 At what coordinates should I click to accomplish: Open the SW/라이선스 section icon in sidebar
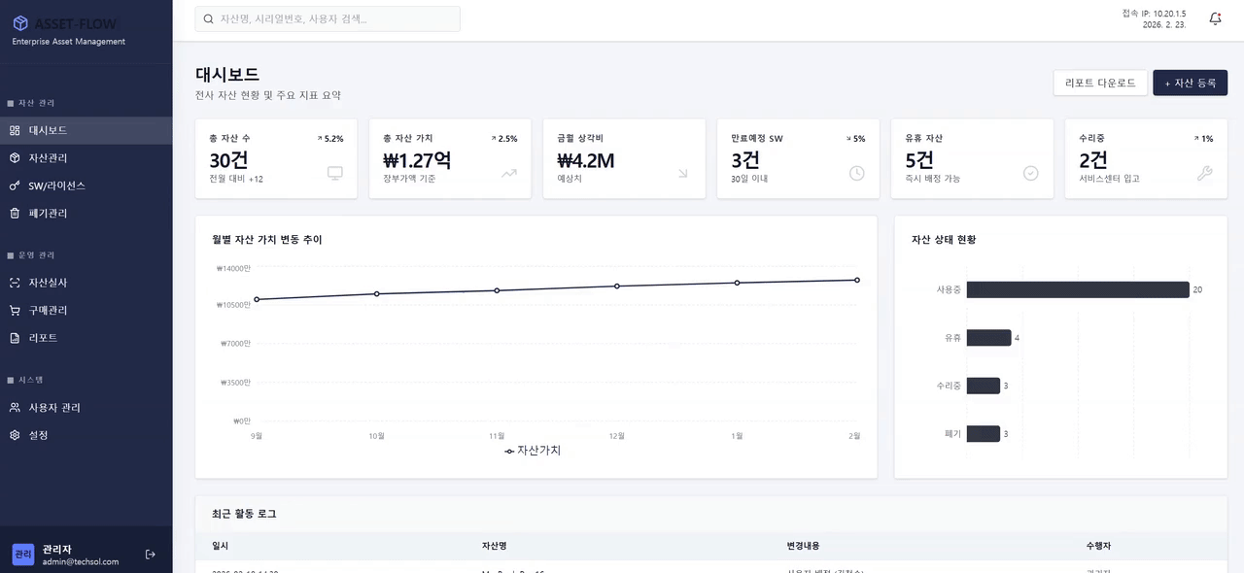14,185
